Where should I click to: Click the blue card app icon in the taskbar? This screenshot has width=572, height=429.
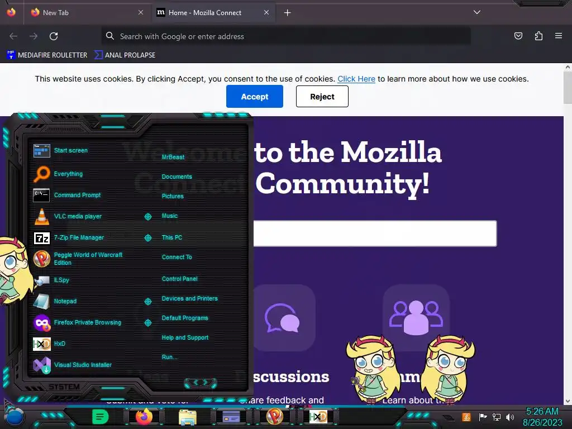point(231,417)
